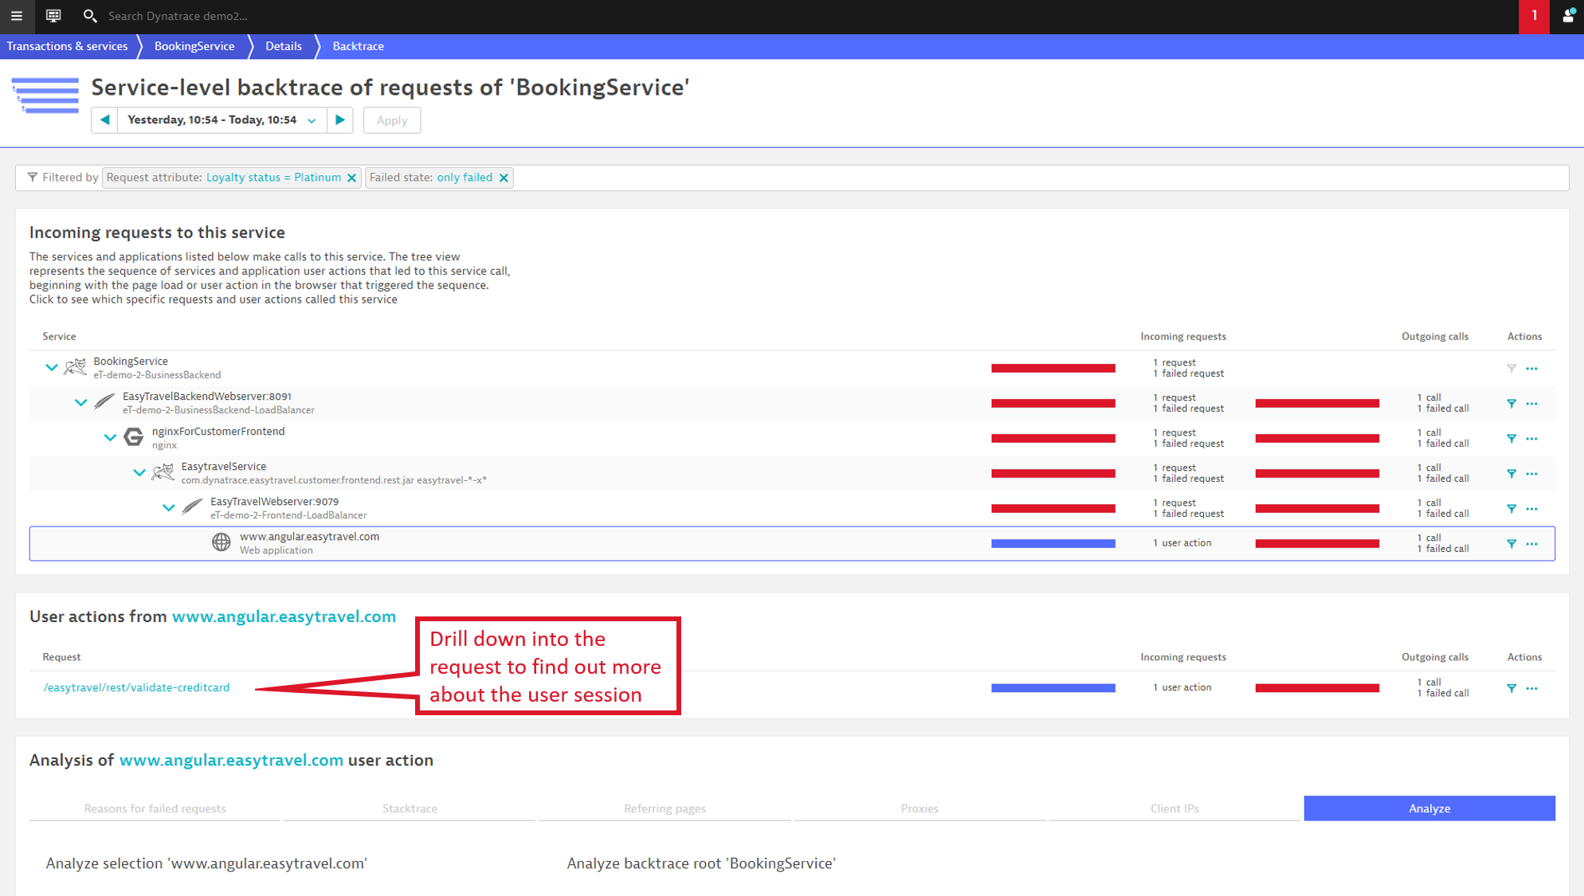Select the Analyze tab
Viewport: 1584px width, 896px height.
tap(1429, 808)
